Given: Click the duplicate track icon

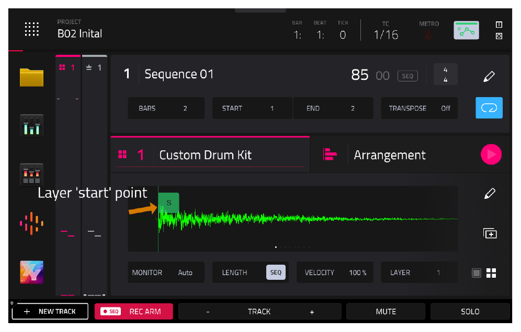Looking at the screenshot, I should tap(490, 233).
